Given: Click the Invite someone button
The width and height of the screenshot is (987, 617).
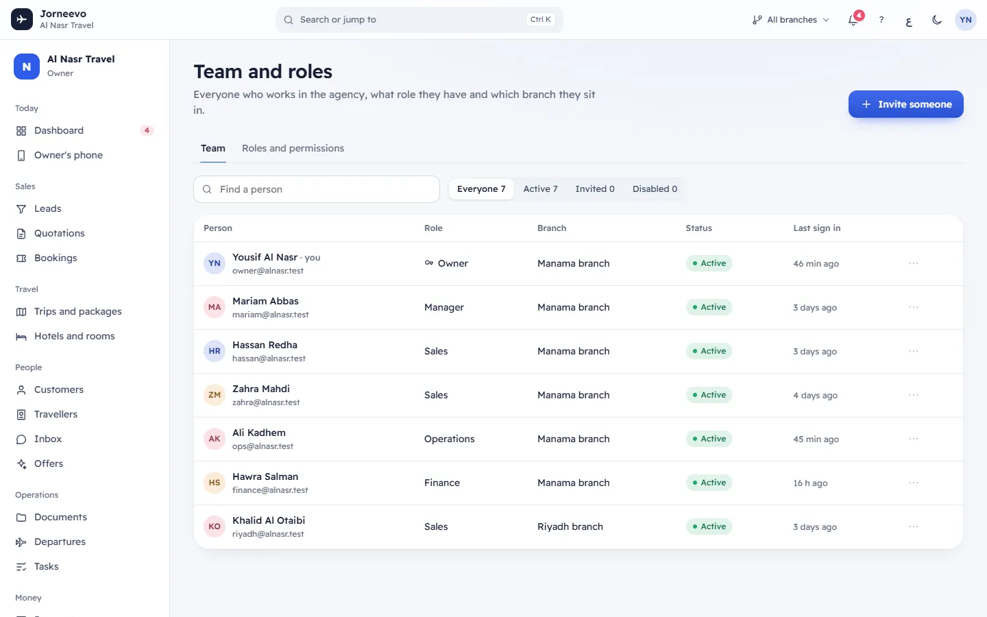Looking at the screenshot, I should (x=906, y=104).
